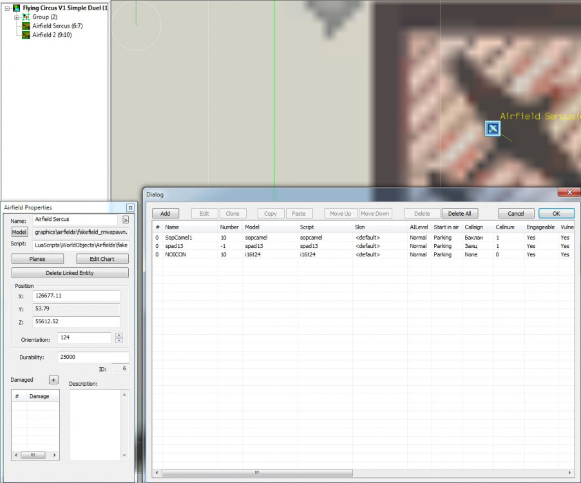Click the X position field
581x483 pixels.
click(x=77, y=296)
